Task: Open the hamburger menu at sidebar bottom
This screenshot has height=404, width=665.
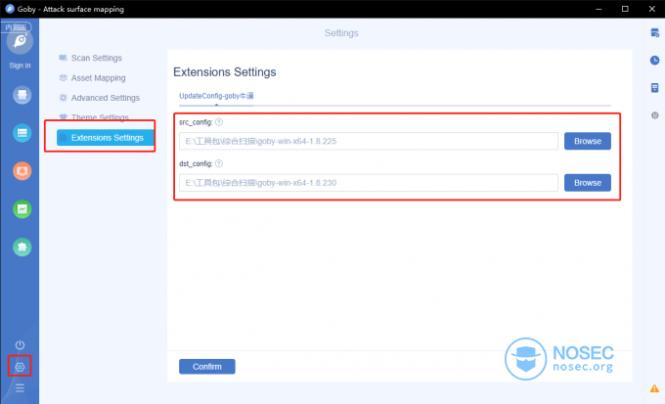Action: click(x=20, y=388)
